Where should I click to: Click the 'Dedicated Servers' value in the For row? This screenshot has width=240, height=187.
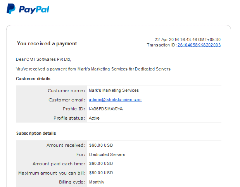coord(107,154)
